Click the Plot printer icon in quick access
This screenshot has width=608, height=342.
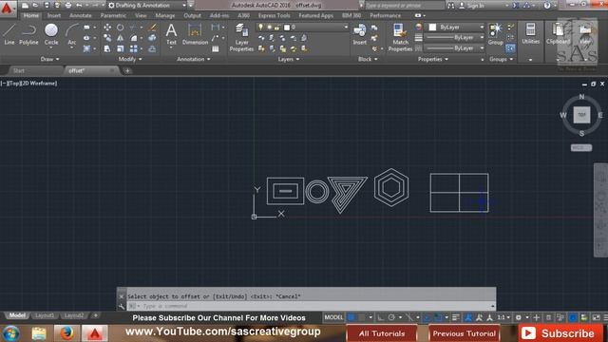pyautogui.click(x=68, y=6)
